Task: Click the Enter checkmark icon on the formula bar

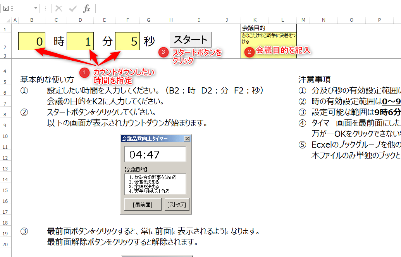Action: [72, 8]
